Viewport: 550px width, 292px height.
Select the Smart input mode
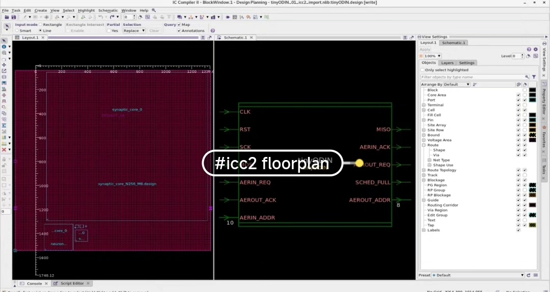(x=17, y=31)
